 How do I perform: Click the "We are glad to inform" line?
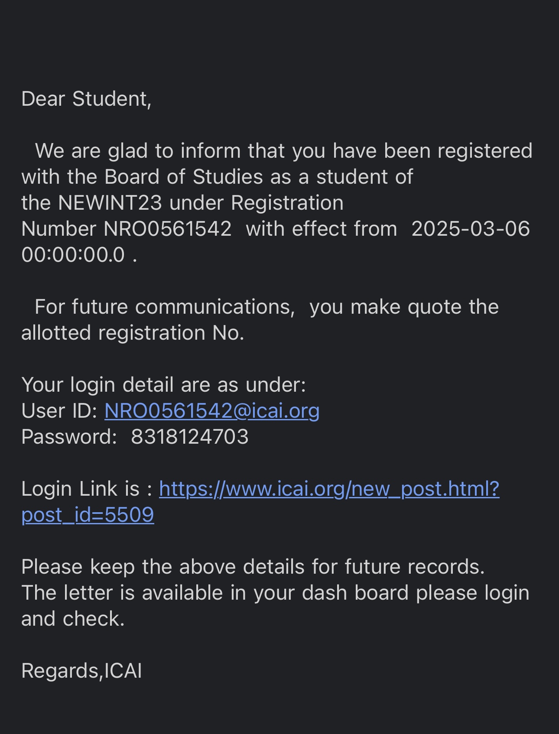pyautogui.click(x=283, y=151)
